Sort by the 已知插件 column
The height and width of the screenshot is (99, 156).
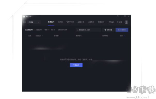point(39,36)
